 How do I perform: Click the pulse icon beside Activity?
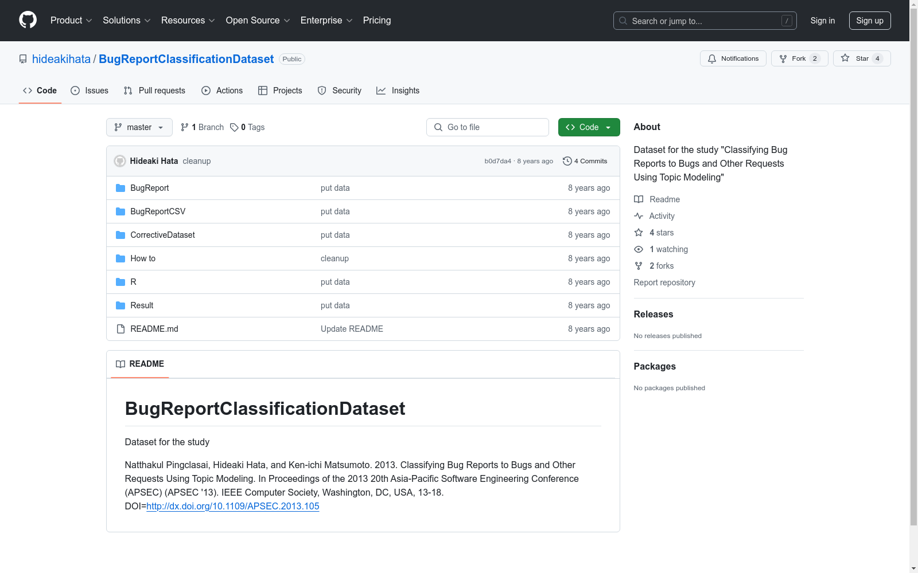639,216
